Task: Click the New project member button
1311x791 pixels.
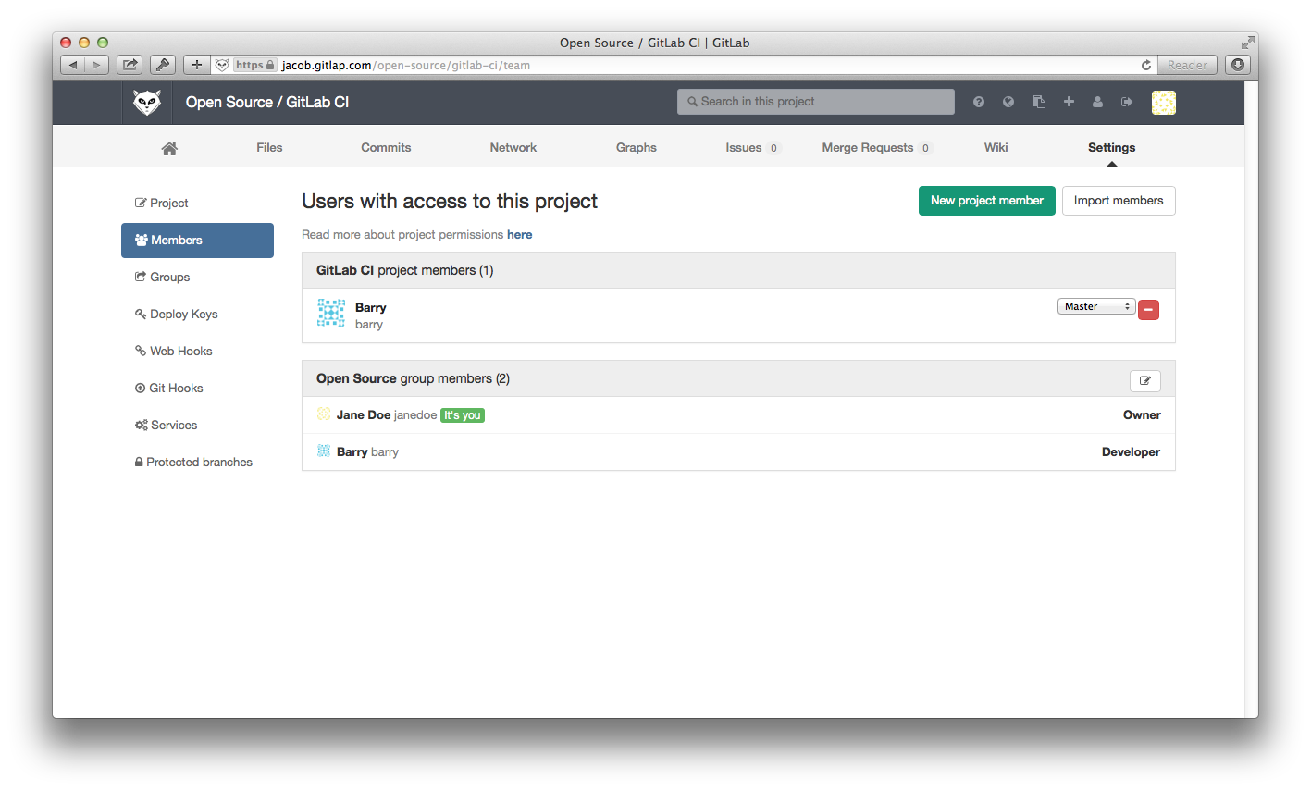Action: [x=986, y=200]
